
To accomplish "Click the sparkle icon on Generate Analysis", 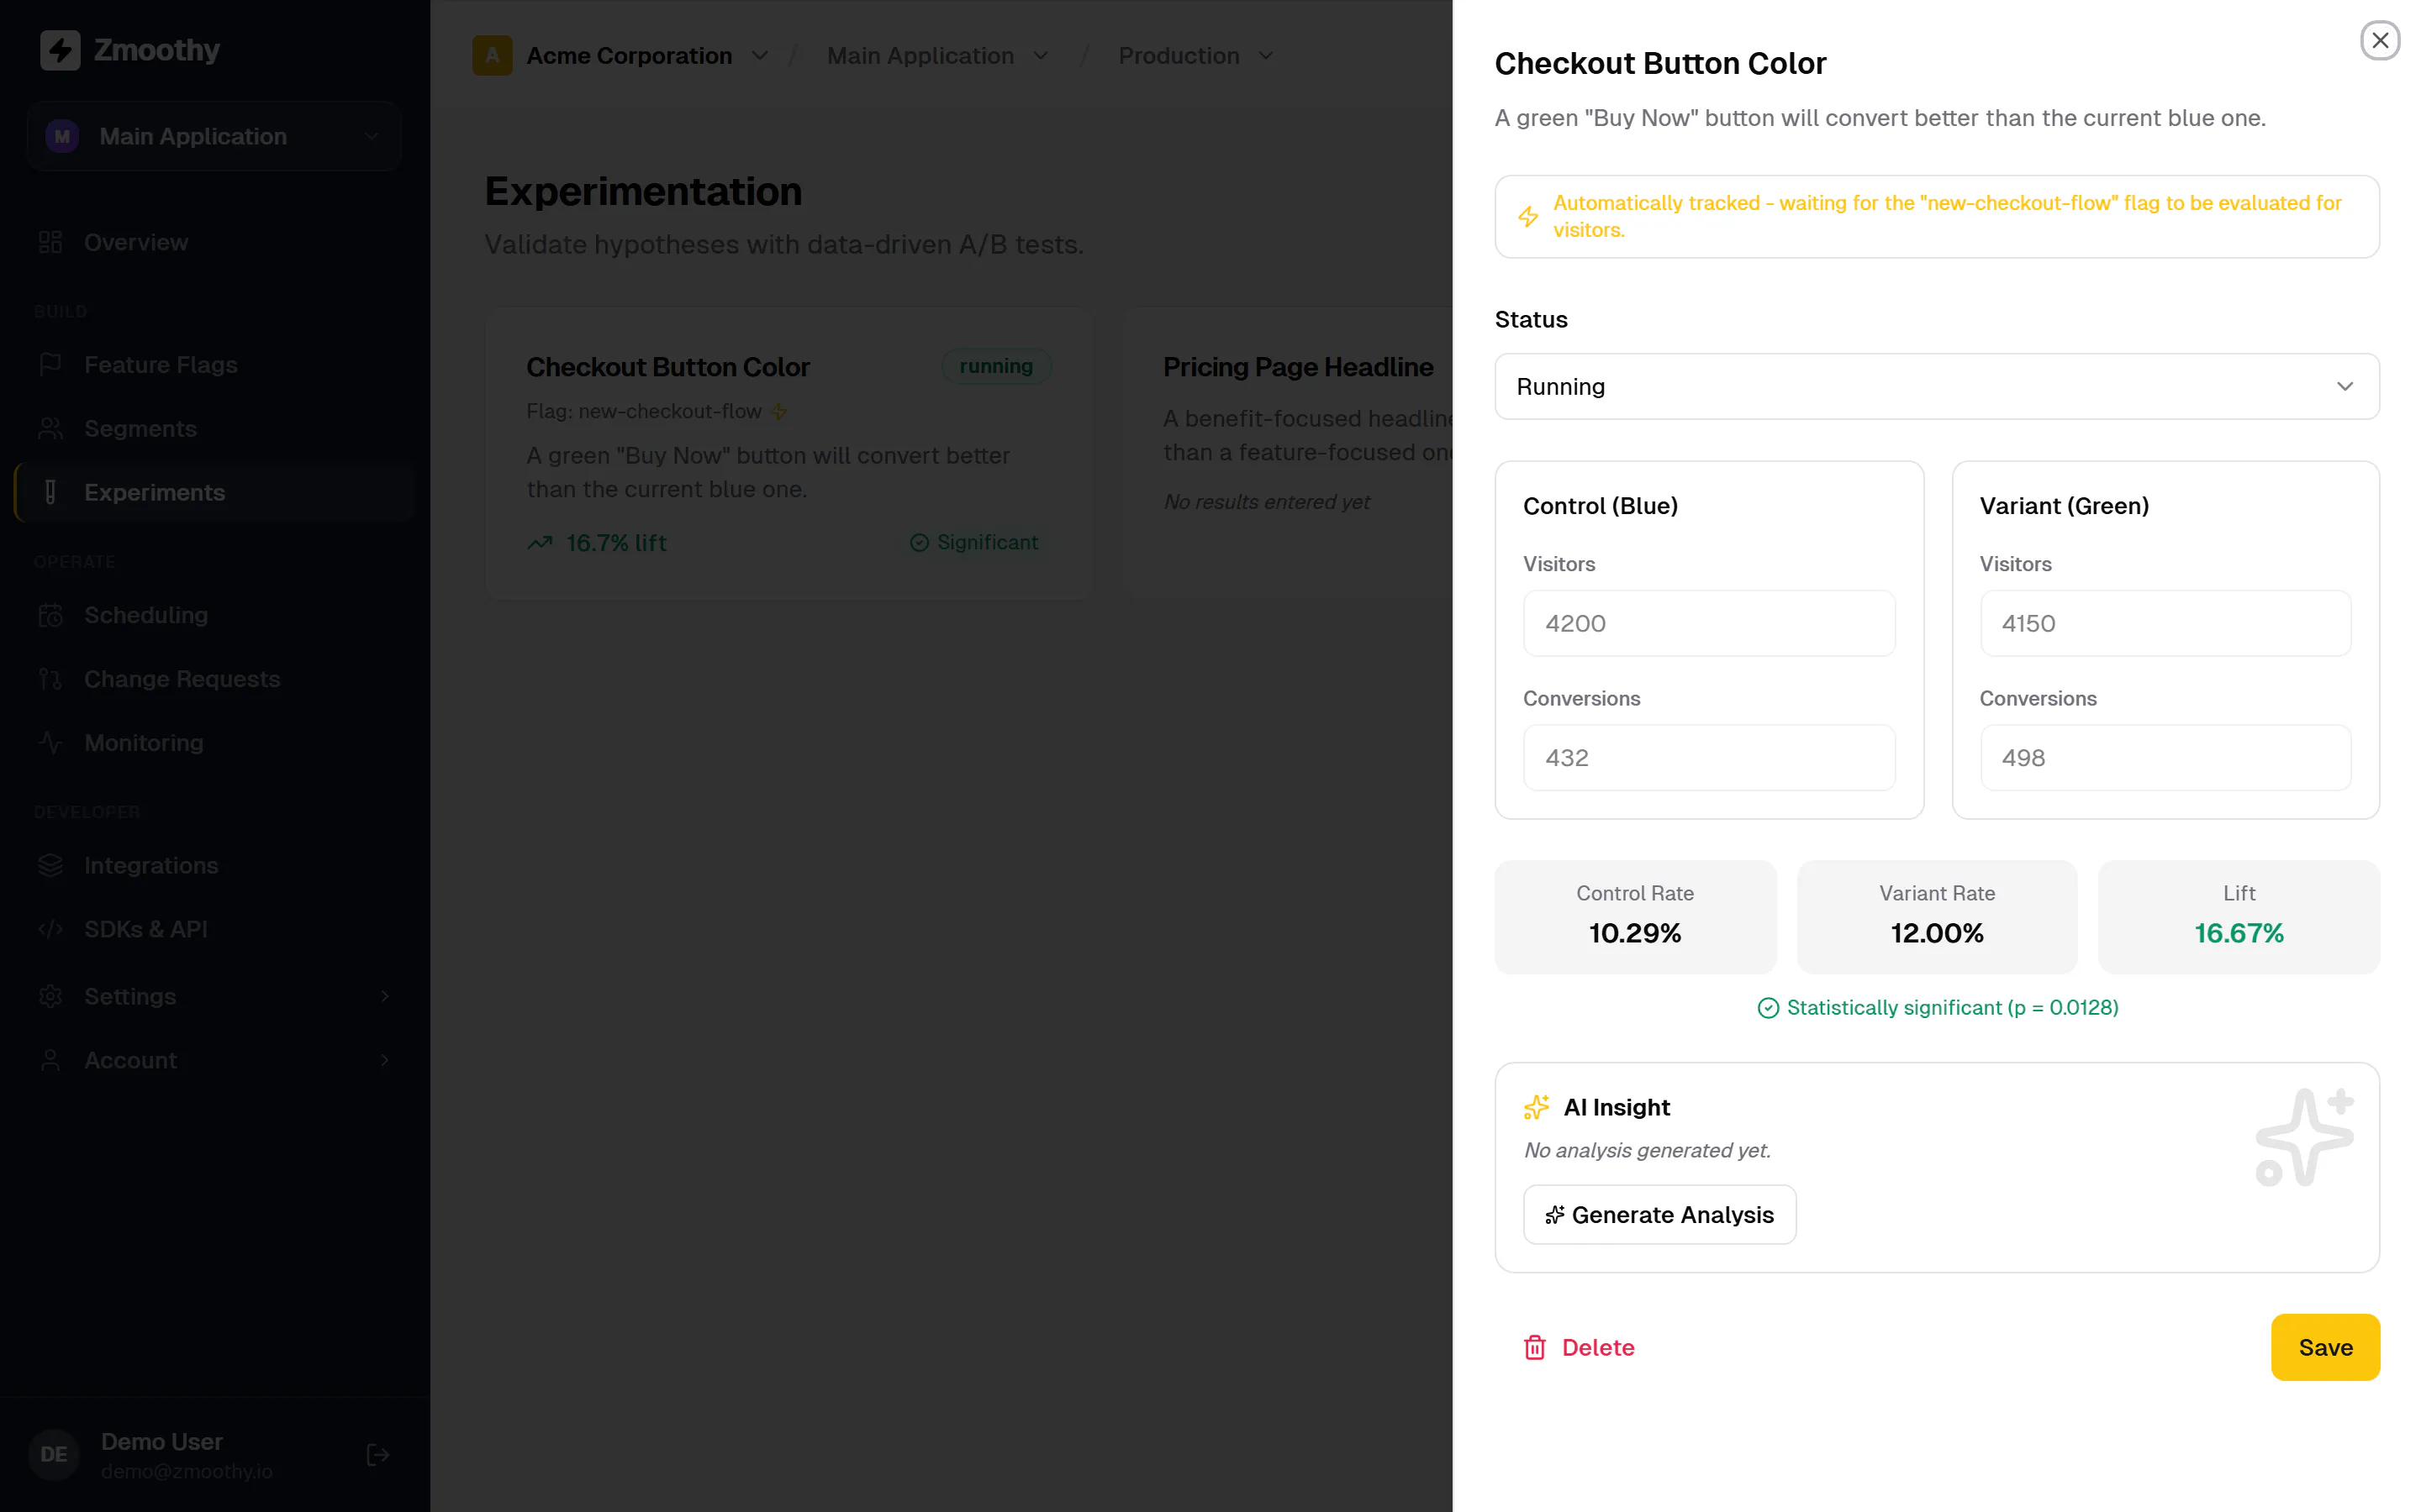I will [x=1553, y=1215].
